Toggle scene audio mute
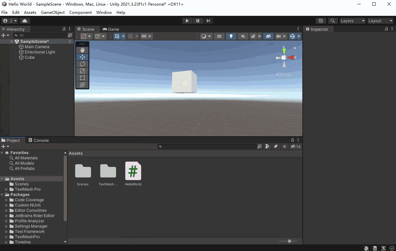 pos(243,36)
